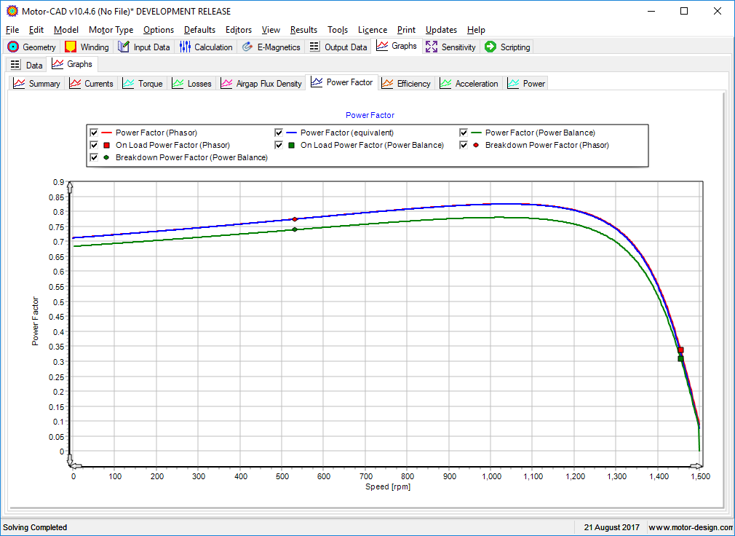Open the Motor Type menu
This screenshot has width=735, height=536.
111,30
